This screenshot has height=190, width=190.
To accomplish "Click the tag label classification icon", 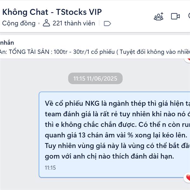I will coord(107,23).
